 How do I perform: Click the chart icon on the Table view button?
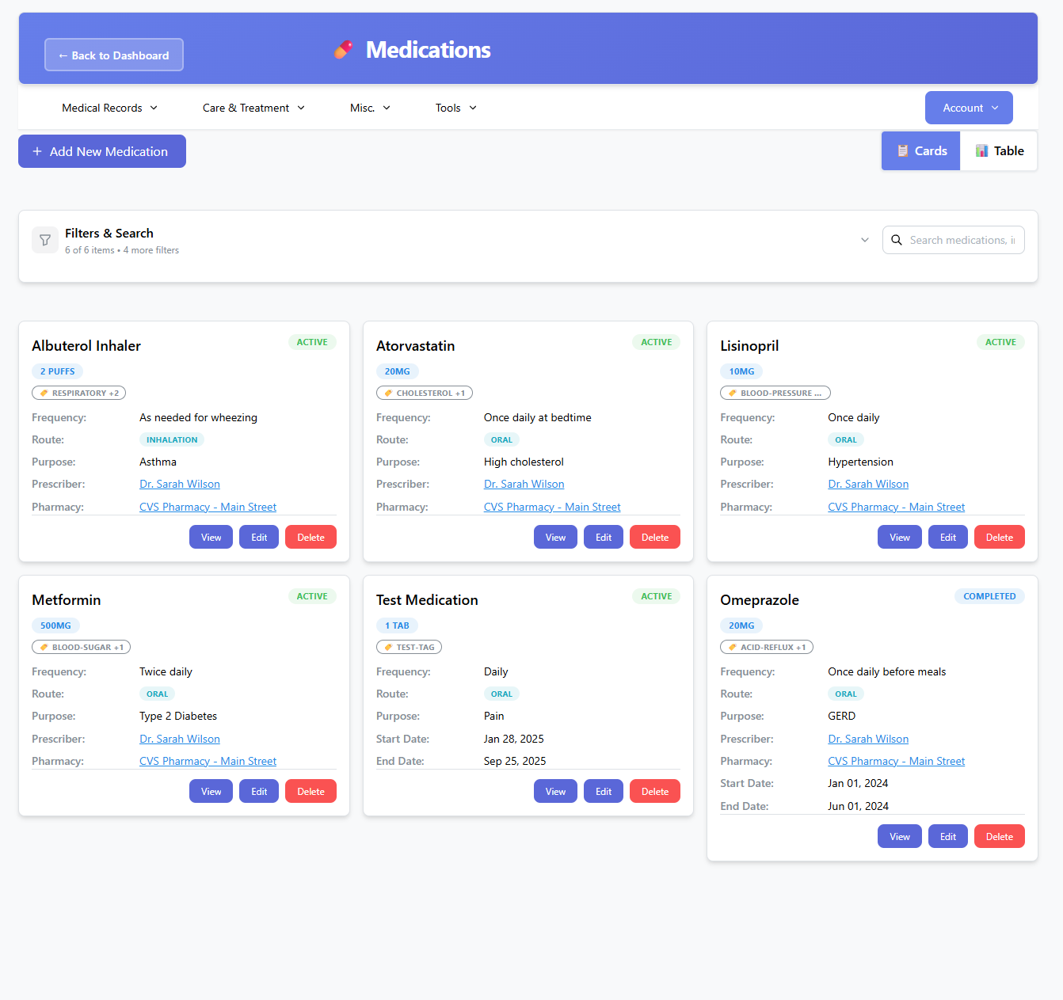click(x=981, y=150)
